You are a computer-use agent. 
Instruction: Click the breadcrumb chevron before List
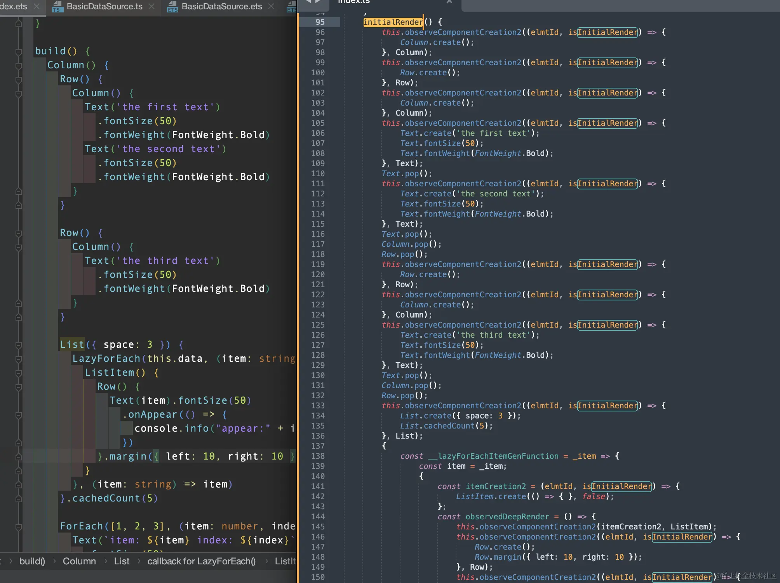click(x=105, y=561)
